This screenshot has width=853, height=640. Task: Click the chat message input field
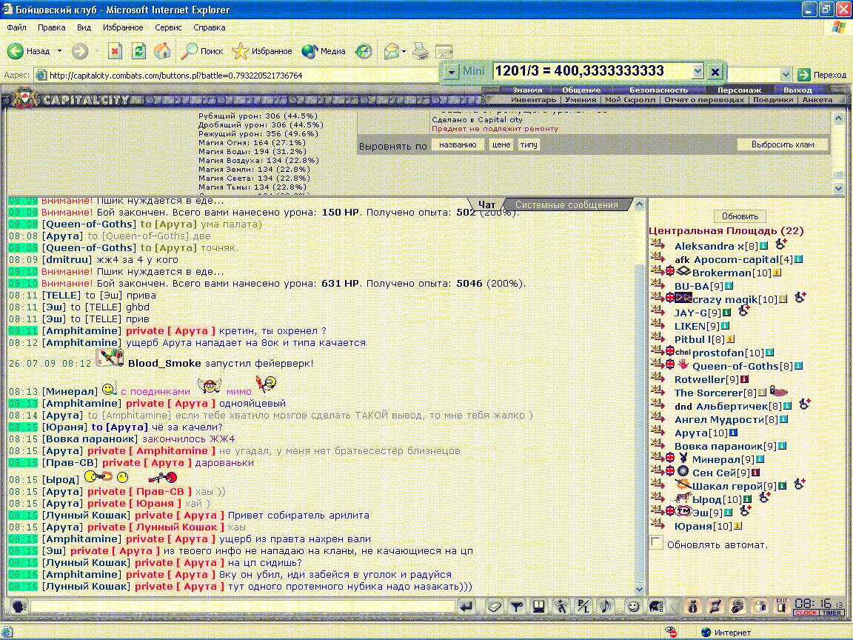click(x=243, y=606)
